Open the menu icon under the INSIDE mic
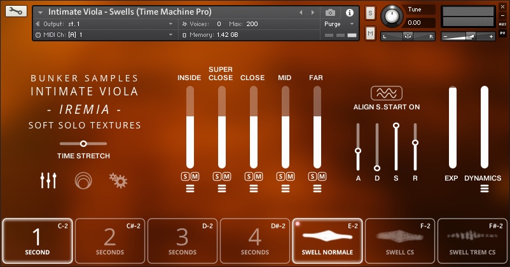The image size is (510, 267). point(190,188)
